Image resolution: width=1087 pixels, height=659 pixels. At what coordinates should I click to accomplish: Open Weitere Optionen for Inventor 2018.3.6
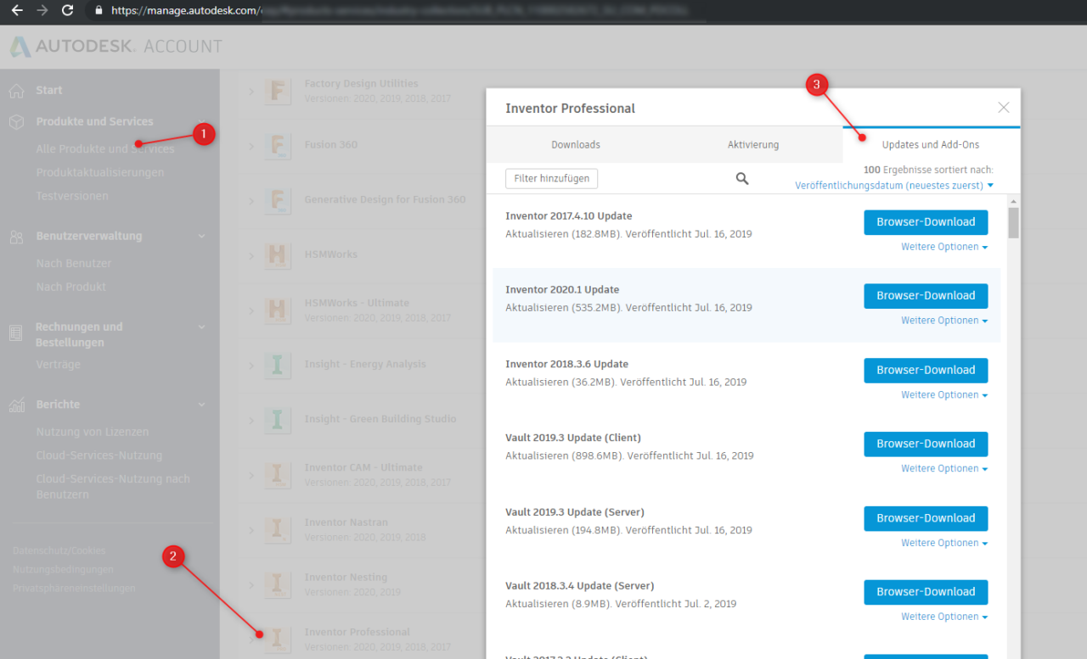point(944,395)
